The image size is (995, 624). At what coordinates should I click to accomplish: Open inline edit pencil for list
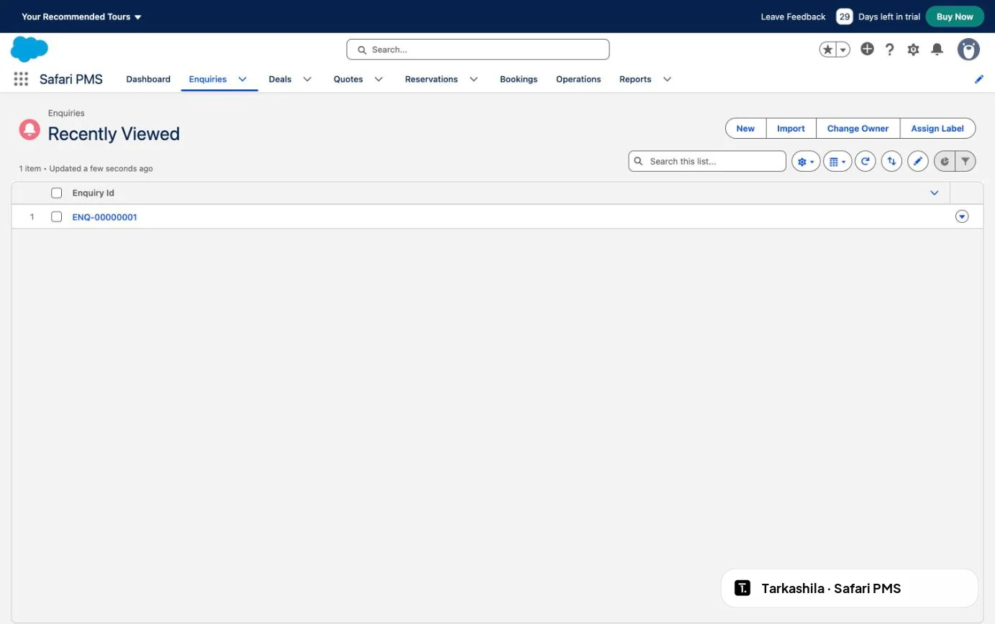(x=917, y=162)
